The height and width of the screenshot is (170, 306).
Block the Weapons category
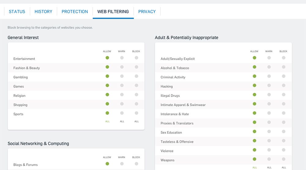coord(284,159)
